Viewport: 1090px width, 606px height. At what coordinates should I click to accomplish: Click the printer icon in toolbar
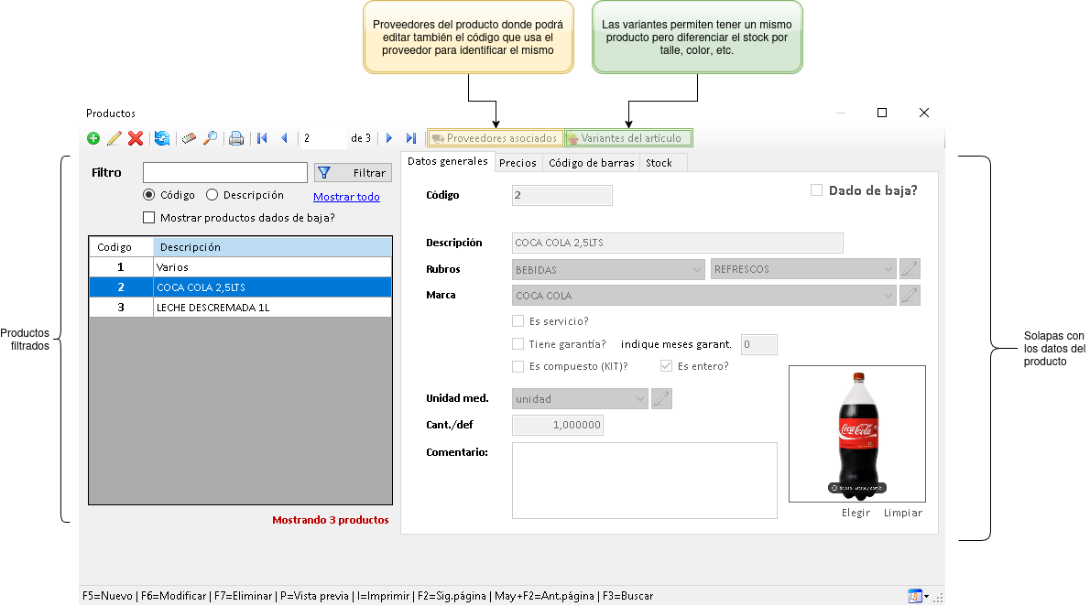point(236,138)
